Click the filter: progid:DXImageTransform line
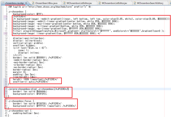Image resolution: width=171 pixels, height=117 pixels. (89, 31)
